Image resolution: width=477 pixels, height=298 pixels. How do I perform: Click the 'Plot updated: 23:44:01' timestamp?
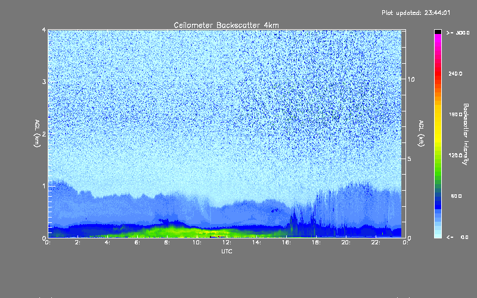(x=416, y=13)
